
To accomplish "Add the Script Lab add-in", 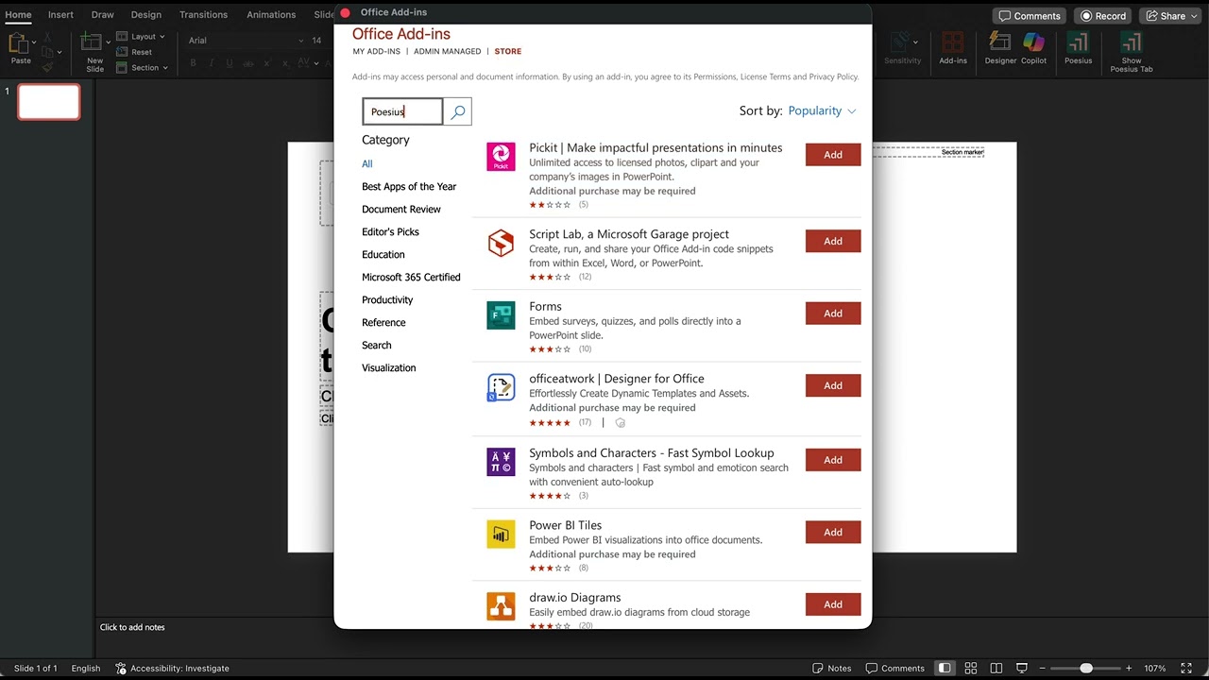I will pyautogui.click(x=833, y=241).
